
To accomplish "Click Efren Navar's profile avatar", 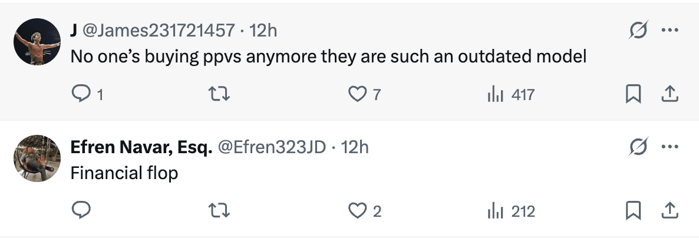I will (37, 158).
